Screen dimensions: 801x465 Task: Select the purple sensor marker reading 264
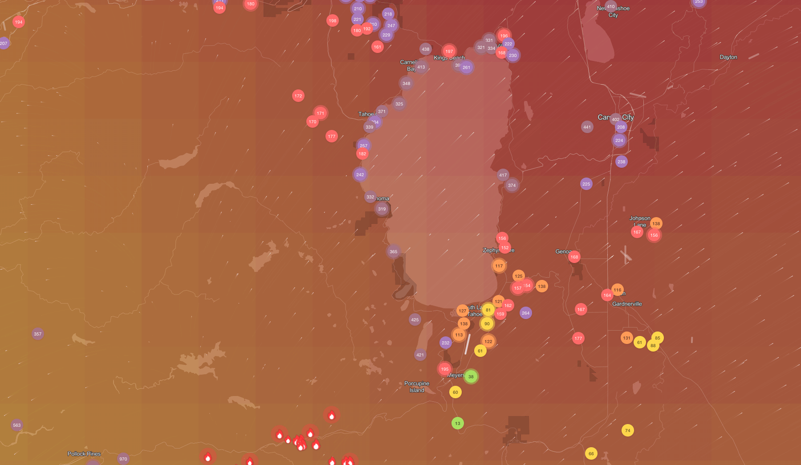526,313
